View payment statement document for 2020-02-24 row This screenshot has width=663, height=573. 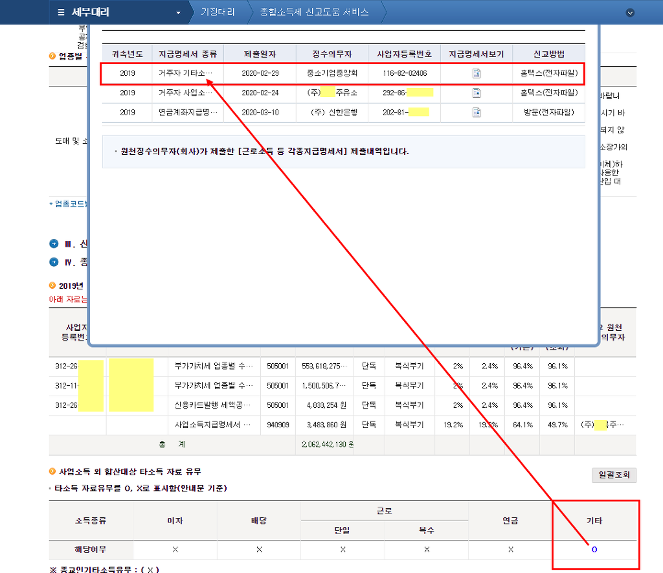[477, 93]
